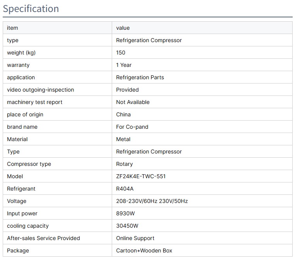295x259 pixels.
Task: Select the 1 Year warranty value
Action: point(124,65)
